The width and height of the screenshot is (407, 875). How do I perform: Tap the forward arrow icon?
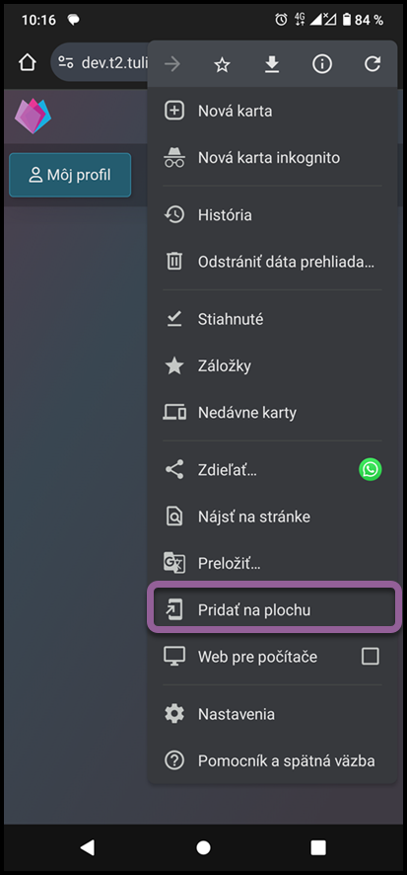point(172,65)
